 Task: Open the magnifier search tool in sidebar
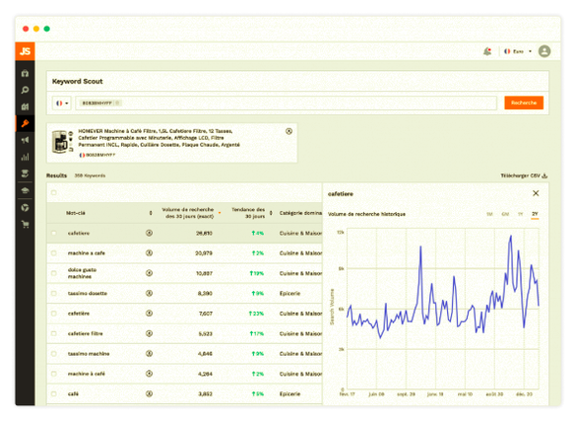click(x=25, y=90)
